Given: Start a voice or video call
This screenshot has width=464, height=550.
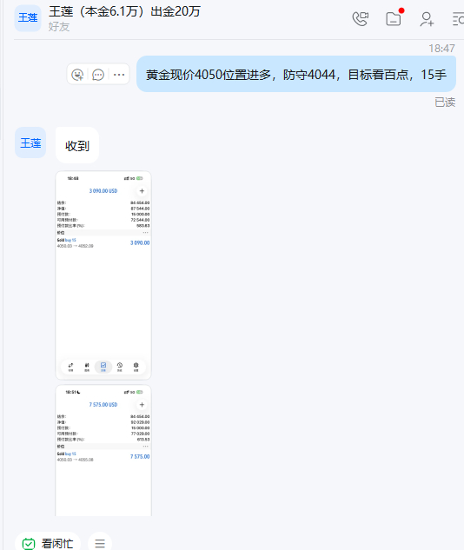Looking at the screenshot, I should [x=361, y=19].
